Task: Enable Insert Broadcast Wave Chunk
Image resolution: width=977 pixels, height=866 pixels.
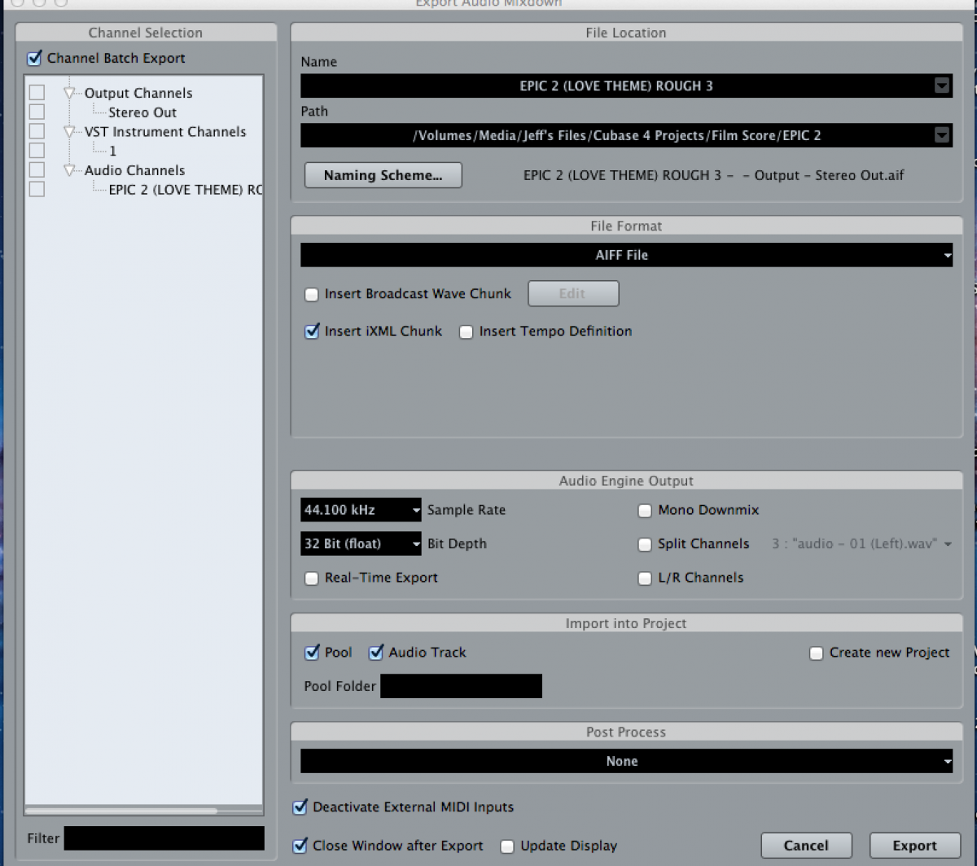Action: [311, 294]
